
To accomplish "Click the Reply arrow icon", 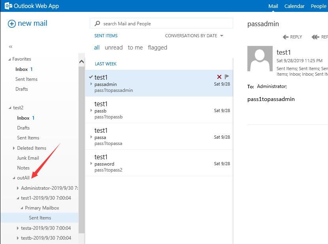I will 286,37.
